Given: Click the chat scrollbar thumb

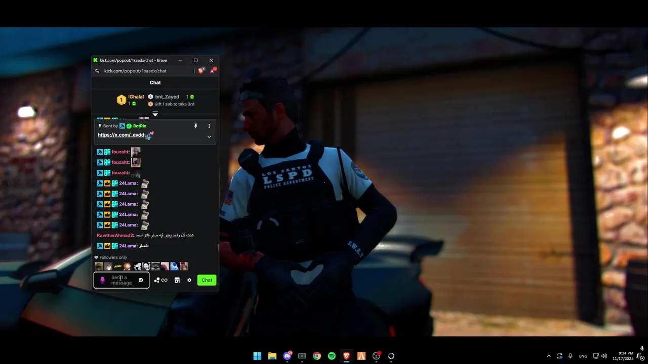Looking at the screenshot, I should tap(218, 247).
